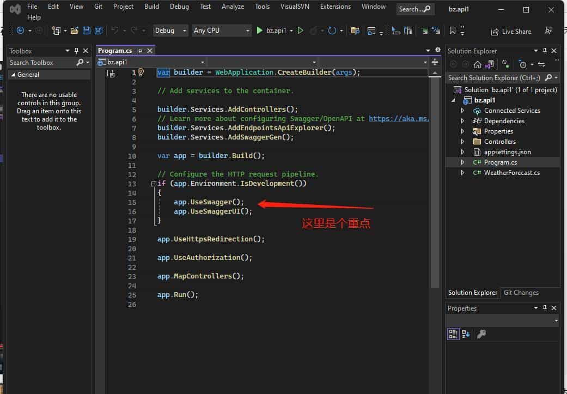Expand the Controllers node in Solution Explorer
Viewport: 567px width, 394px height.
tap(462, 141)
